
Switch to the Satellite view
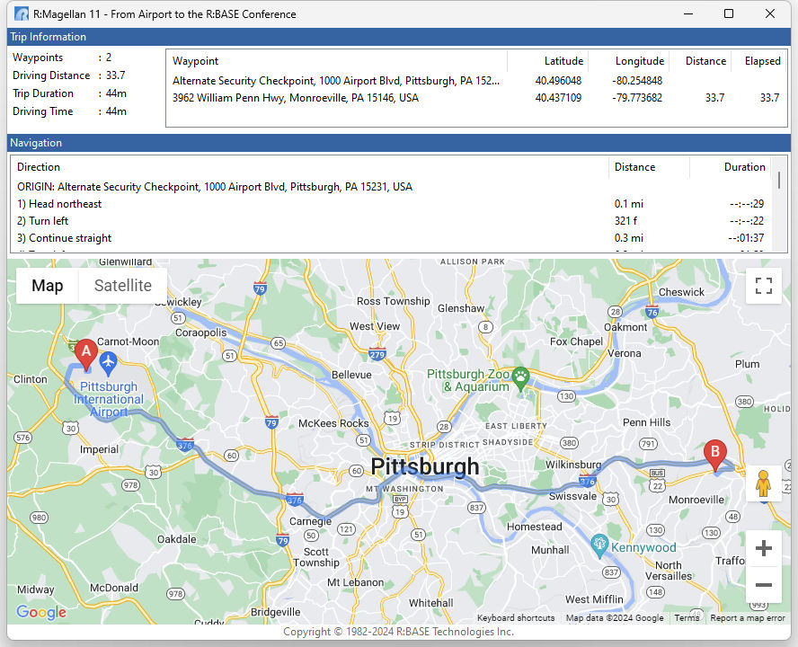click(x=122, y=286)
